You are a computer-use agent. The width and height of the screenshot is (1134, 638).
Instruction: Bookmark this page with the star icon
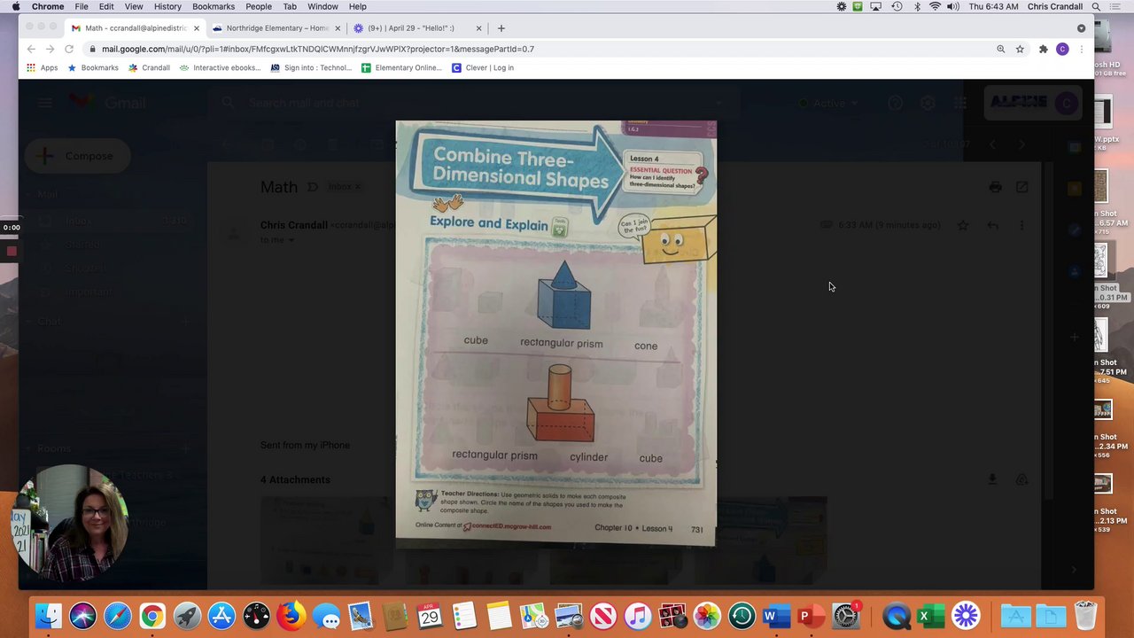coord(1020,49)
